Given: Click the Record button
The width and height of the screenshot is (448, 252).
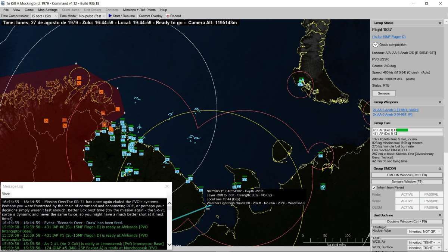Looking at the screenshot, I should (174, 16).
